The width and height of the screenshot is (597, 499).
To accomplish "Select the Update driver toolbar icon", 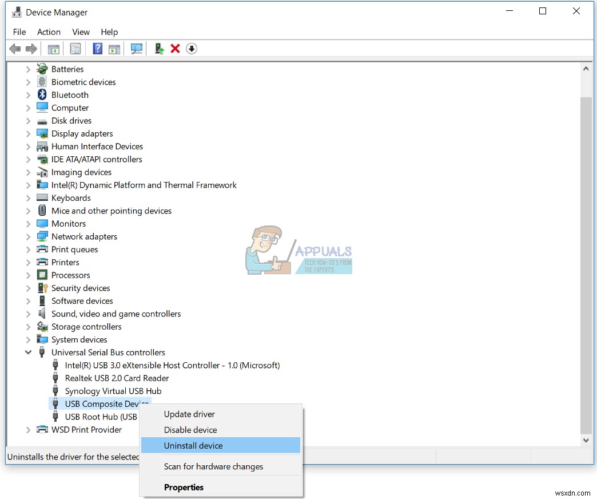I will click(158, 49).
